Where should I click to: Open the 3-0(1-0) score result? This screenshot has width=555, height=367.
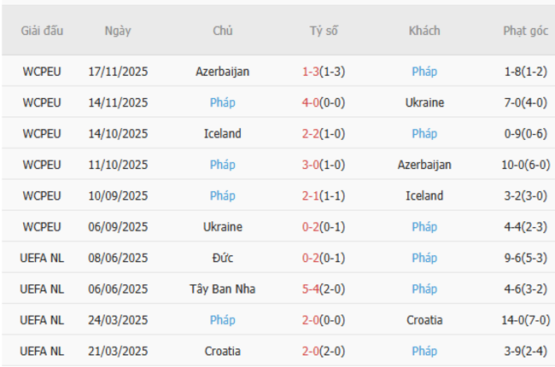pyautogui.click(x=324, y=165)
